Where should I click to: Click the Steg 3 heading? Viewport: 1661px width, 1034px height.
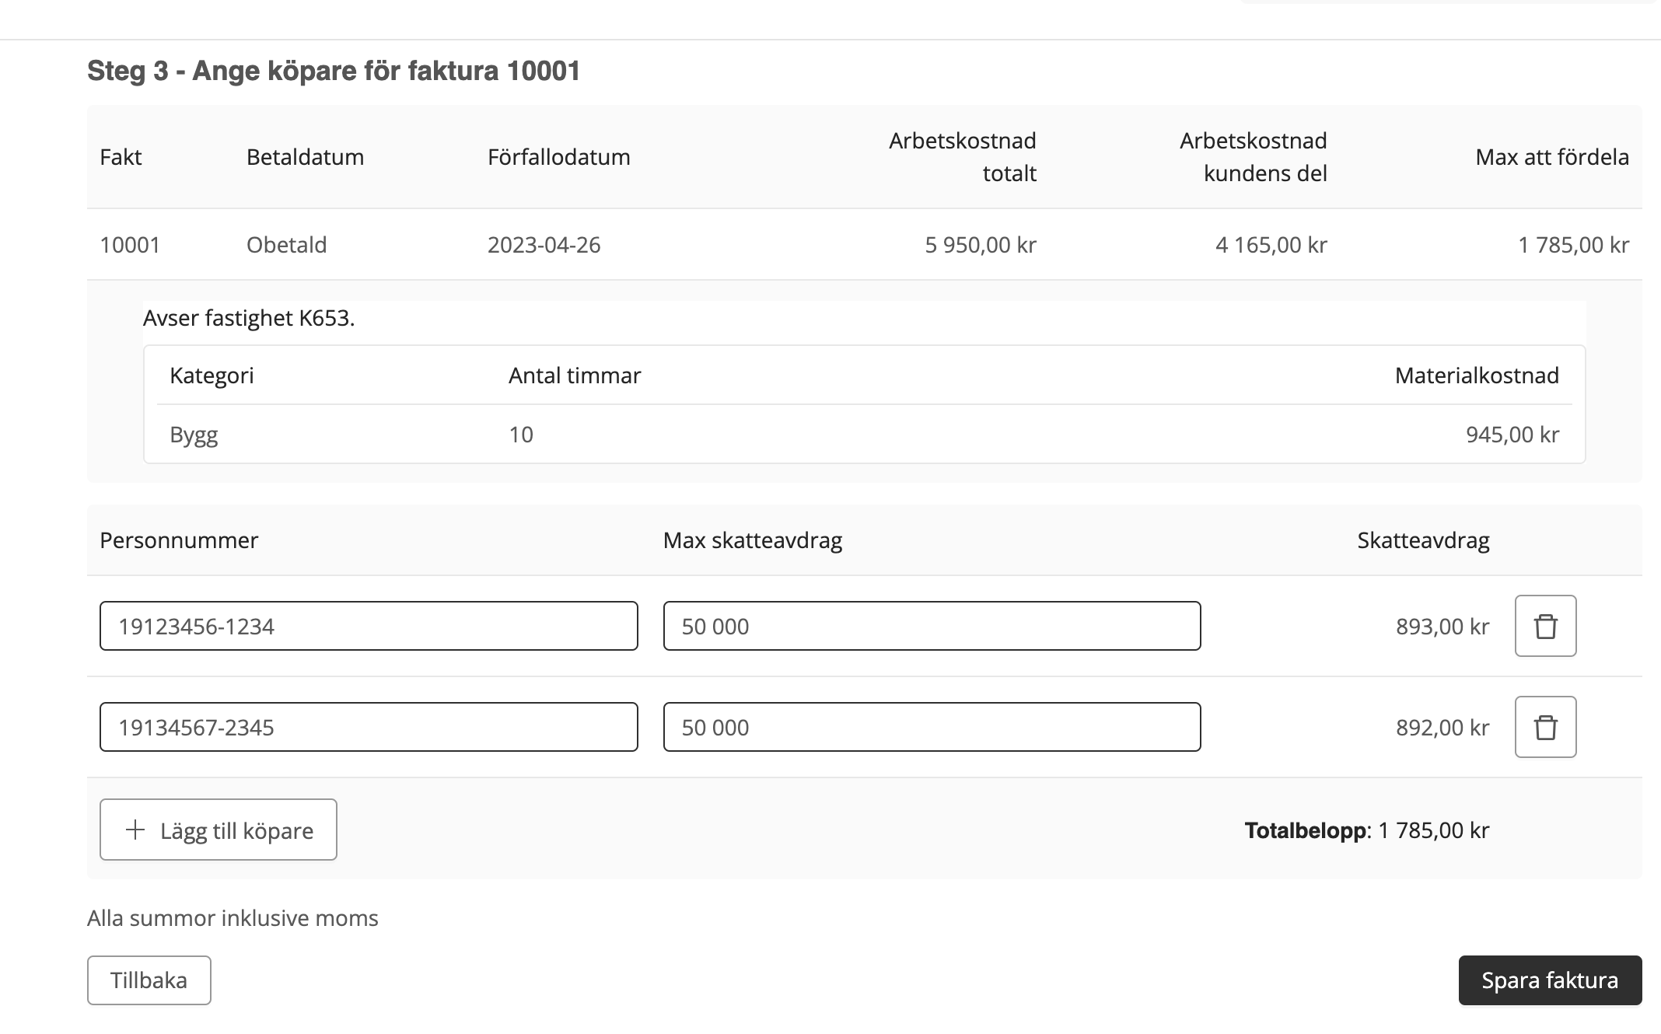pos(334,71)
